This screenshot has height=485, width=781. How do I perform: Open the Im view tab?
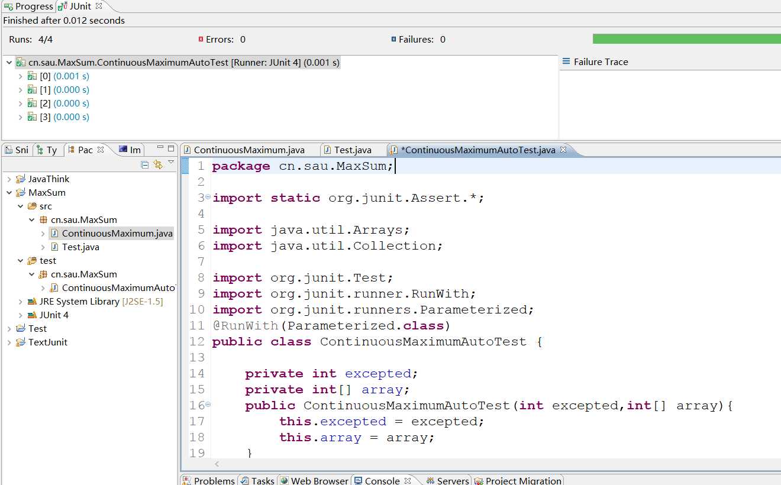click(x=130, y=150)
